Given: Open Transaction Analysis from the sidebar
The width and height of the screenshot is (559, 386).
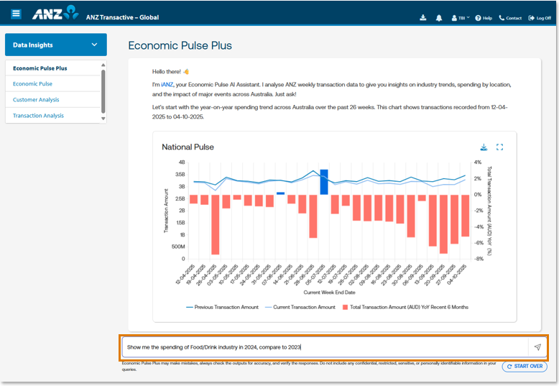Looking at the screenshot, I should click(x=38, y=116).
